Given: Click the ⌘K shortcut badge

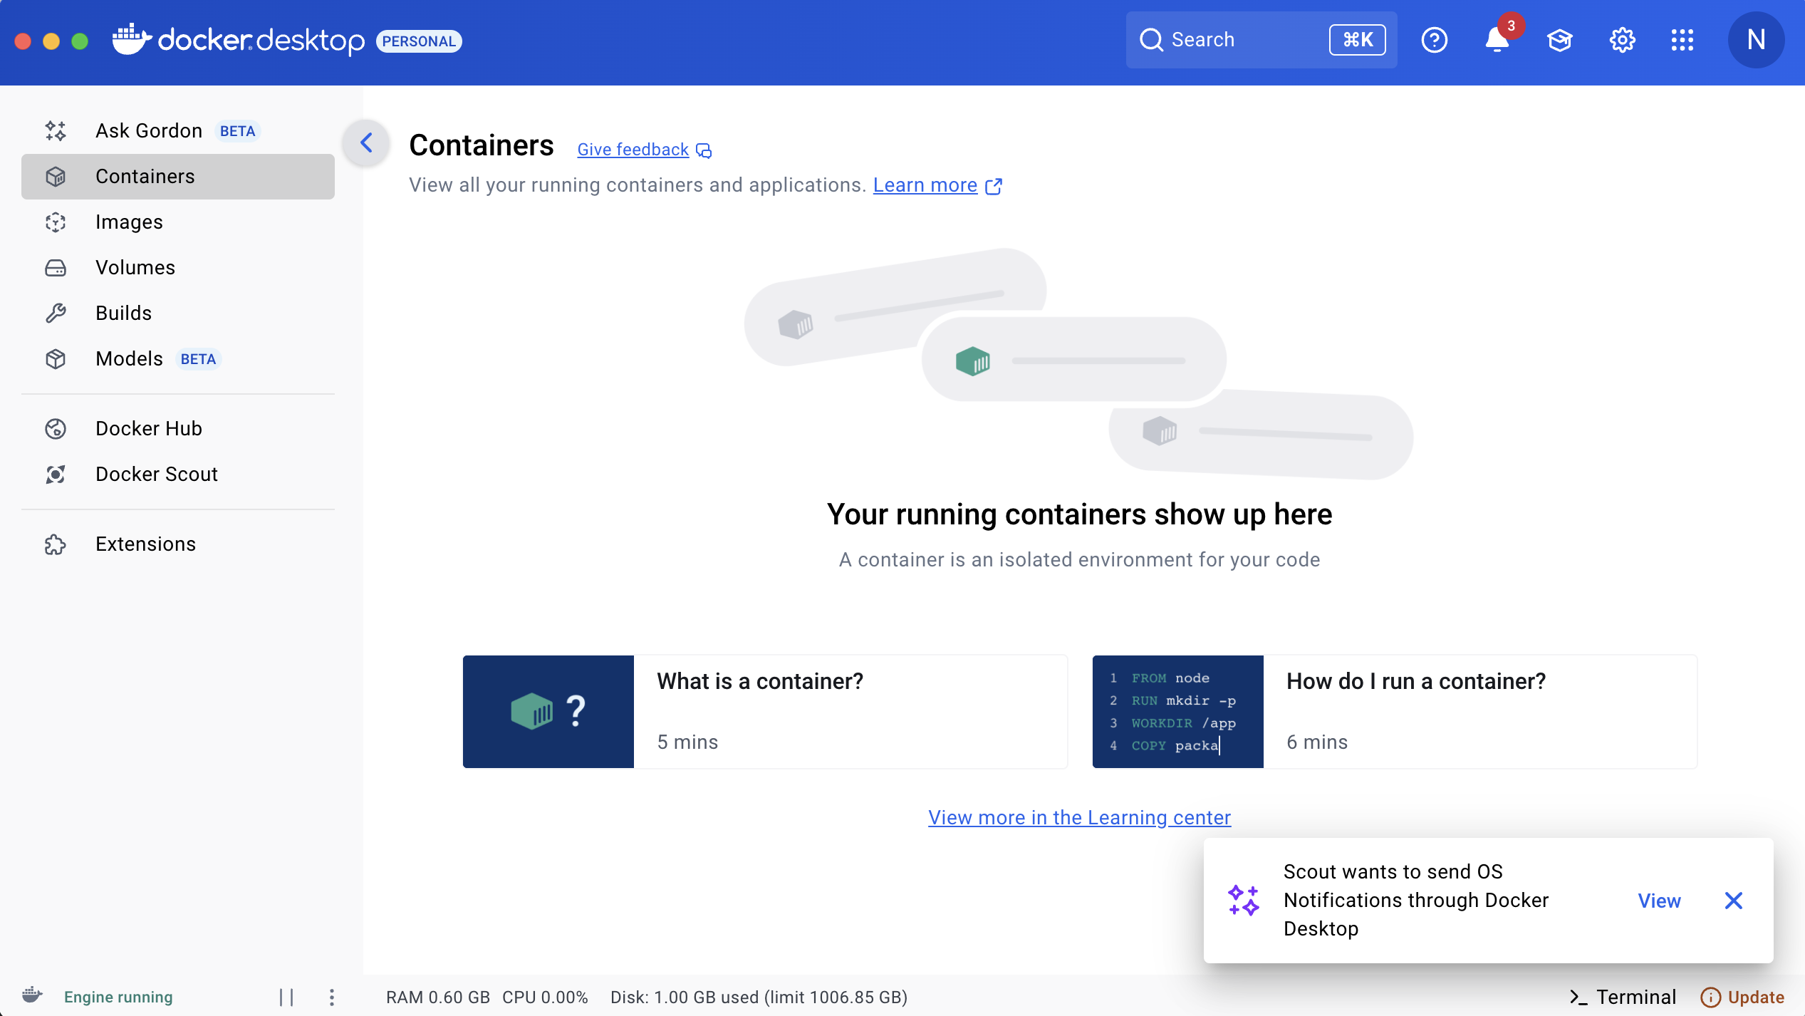Looking at the screenshot, I should point(1357,40).
